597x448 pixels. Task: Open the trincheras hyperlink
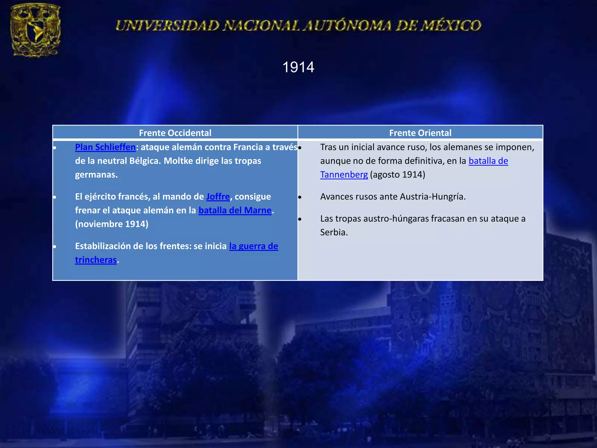96,260
